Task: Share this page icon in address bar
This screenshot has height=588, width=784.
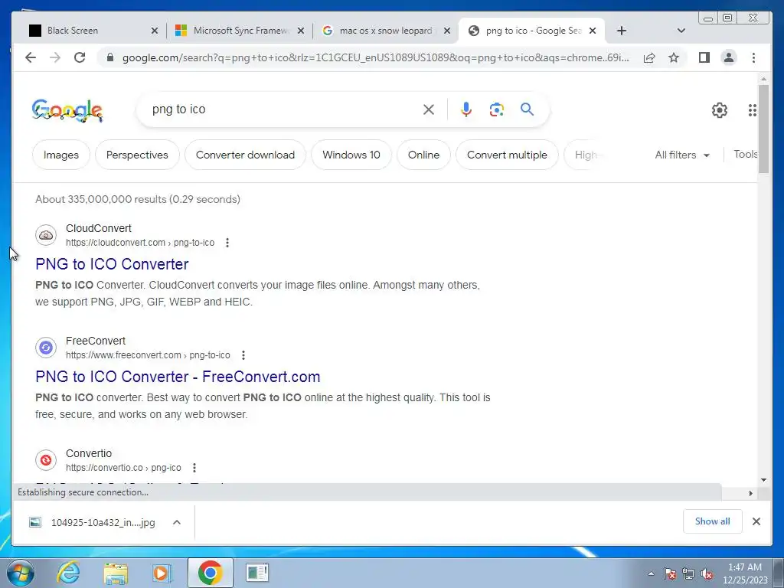Action: pos(649,57)
